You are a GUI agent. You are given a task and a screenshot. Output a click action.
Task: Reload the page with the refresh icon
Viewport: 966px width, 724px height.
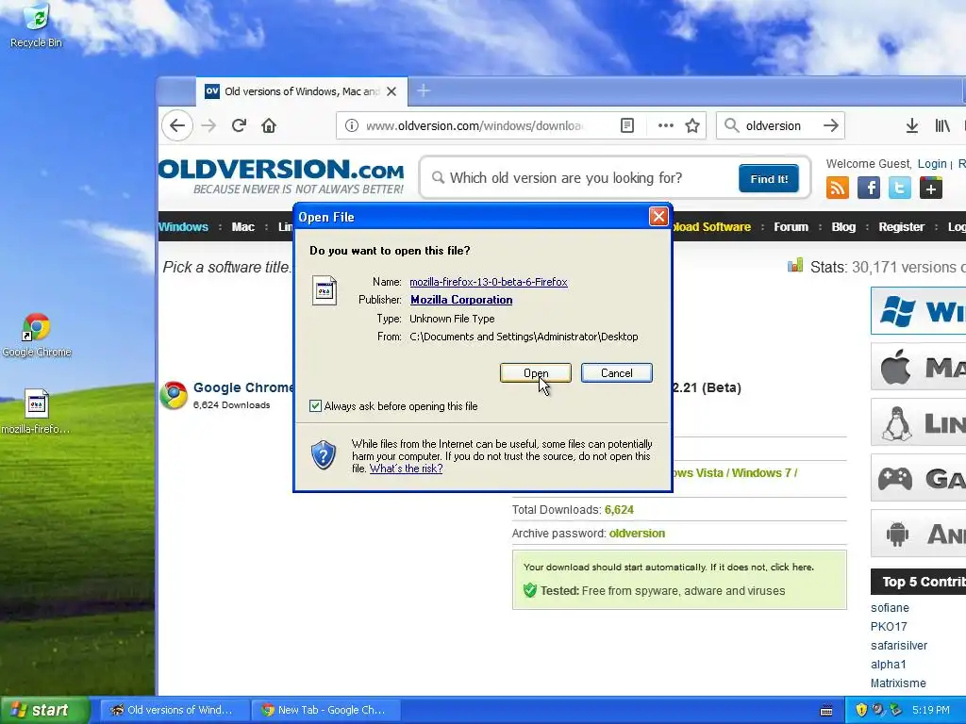239,125
